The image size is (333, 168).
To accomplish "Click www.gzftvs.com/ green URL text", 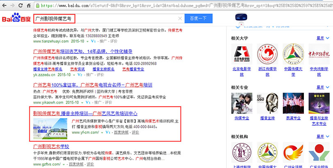I will point(47,164).
